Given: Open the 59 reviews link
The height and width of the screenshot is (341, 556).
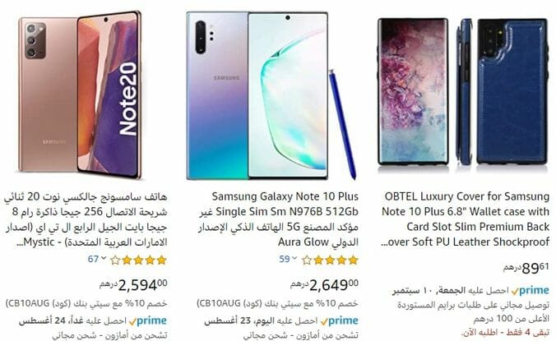Looking at the screenshot, I should (285, 259).
